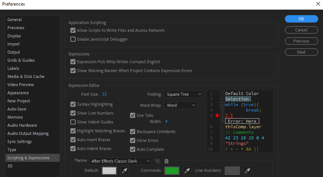Click the Cancel button
The height and width of the screenshot is (177, 323).
click(x=301, y=30)
